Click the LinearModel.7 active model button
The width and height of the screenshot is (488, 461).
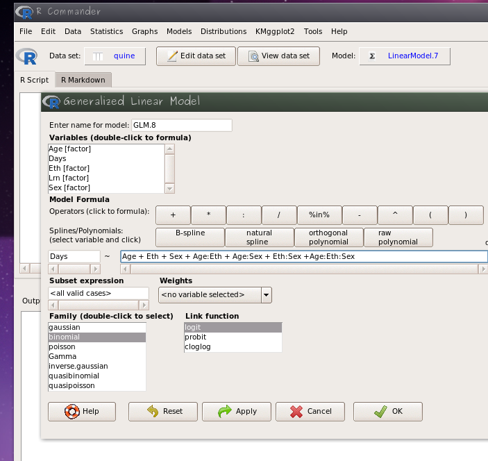coord(404,56)
